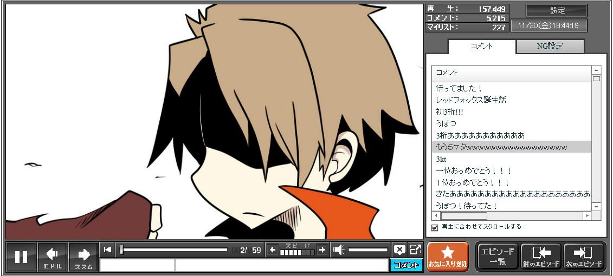Increase playback speed with the right arrow
The width and height of the screenshot is (613, 276).
[x=322, y=249]
